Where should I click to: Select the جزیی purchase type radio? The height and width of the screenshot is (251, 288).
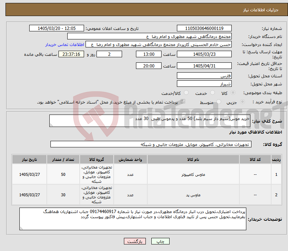[242, 101]
